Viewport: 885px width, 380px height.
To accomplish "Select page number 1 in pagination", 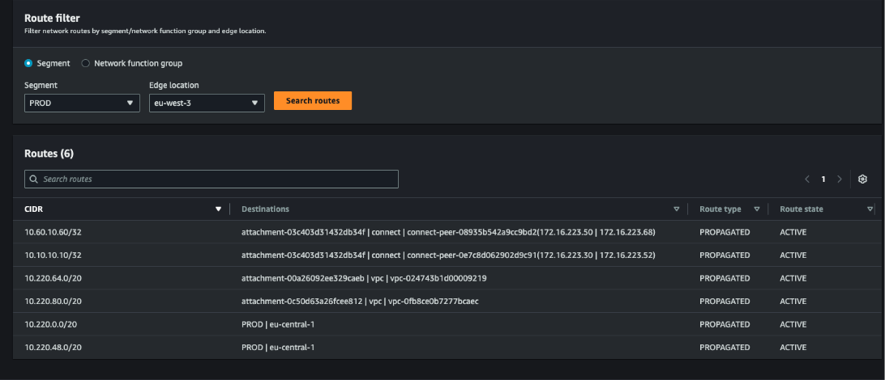I will pyautogui.click(x=823, y=179).
